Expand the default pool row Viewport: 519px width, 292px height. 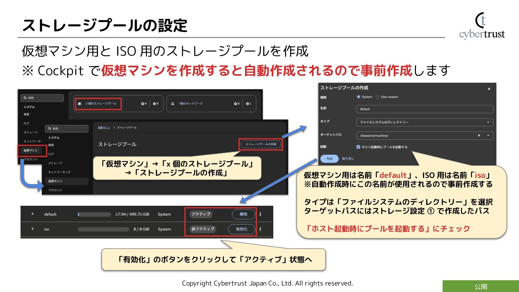(x=32, y=214)
